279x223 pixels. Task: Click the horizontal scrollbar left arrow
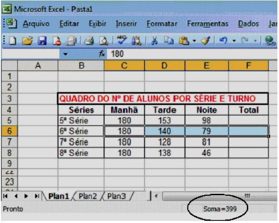coord(156,196)
